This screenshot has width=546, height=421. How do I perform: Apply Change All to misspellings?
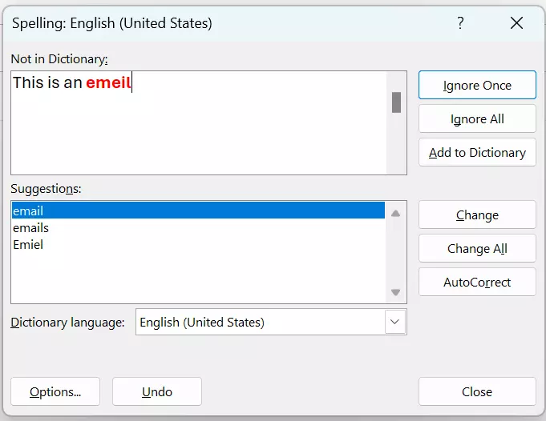click(x=477, y=248)
